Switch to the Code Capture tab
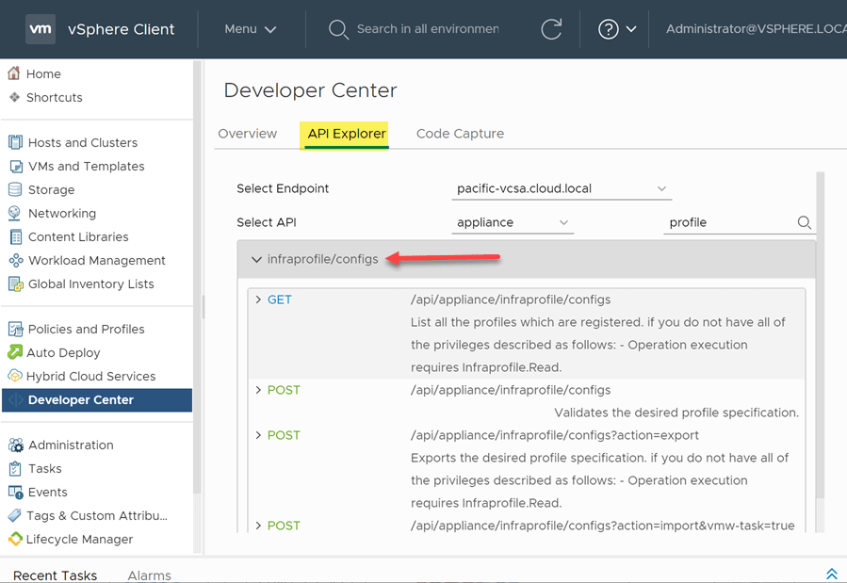This screenshot has height=583, width=847. point(460,134)
